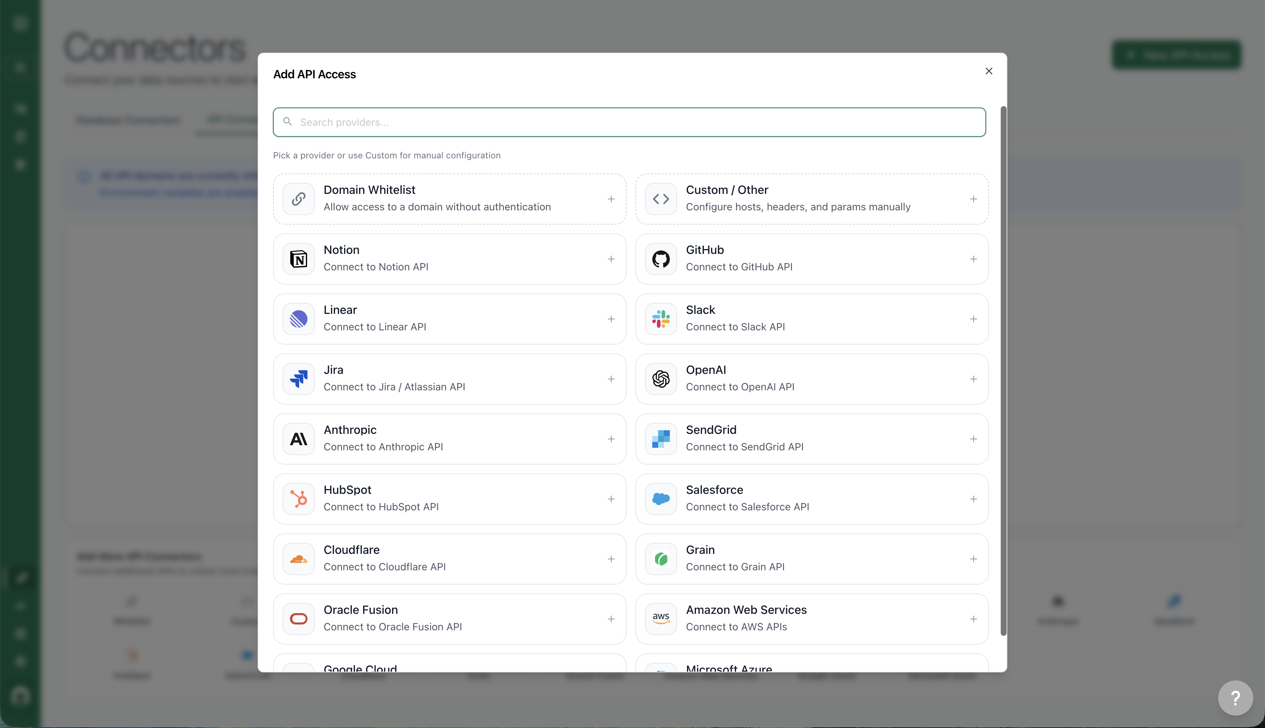Image resolution: width=1265 pixels, height=728 pixels.
Task: Click the "Connect to Oracle Fusion API" text
Action: (x=393, y=627)
